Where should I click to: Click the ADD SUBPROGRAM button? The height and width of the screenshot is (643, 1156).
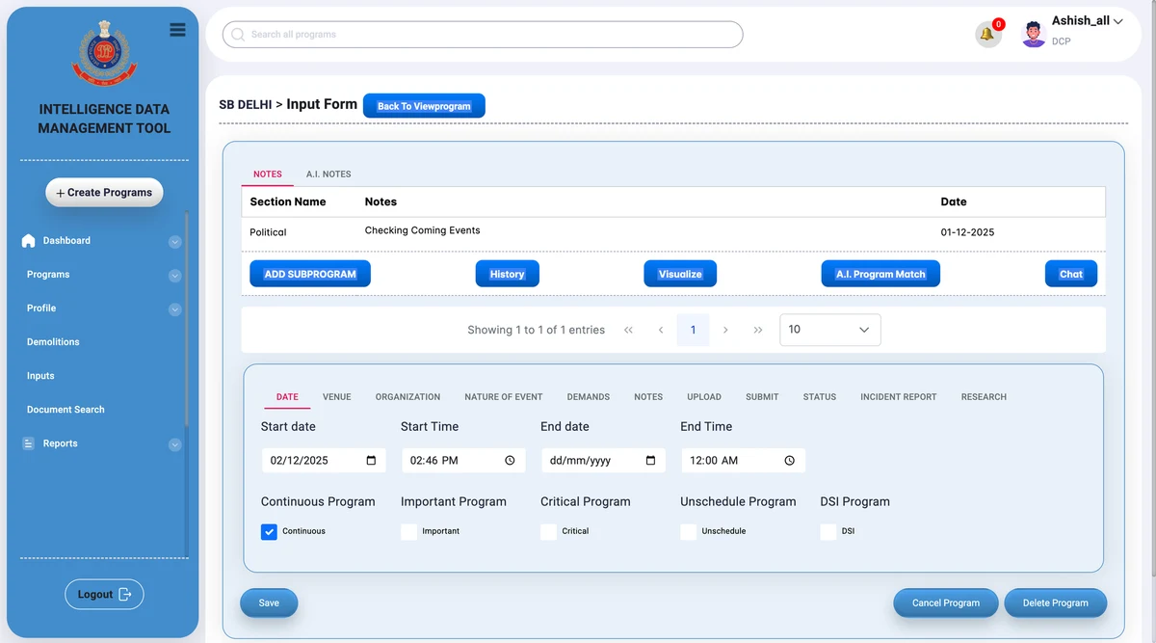[x=310, y=274]
